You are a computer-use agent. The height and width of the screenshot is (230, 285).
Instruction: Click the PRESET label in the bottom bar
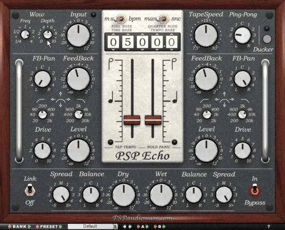click(x=49, y=226)
